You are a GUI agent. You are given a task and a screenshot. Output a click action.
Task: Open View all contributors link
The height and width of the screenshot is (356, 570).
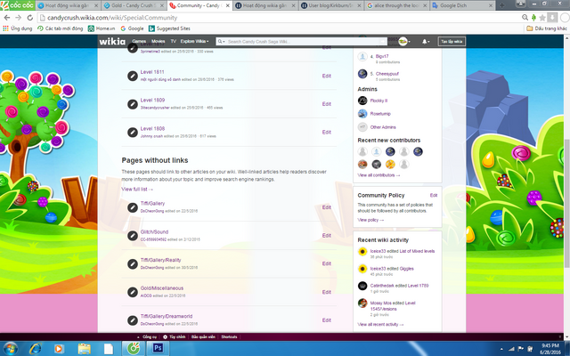click(x=379, y=175)
